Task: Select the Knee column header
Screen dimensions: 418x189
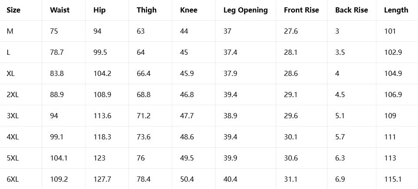Action: [x=189, y=10]
